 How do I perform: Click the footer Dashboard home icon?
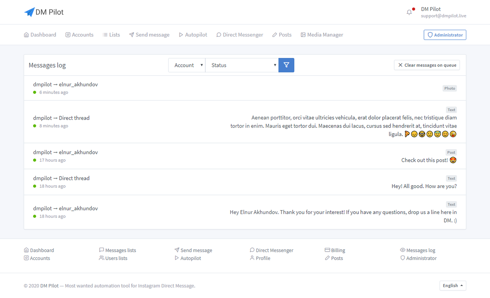pos(26,250)
